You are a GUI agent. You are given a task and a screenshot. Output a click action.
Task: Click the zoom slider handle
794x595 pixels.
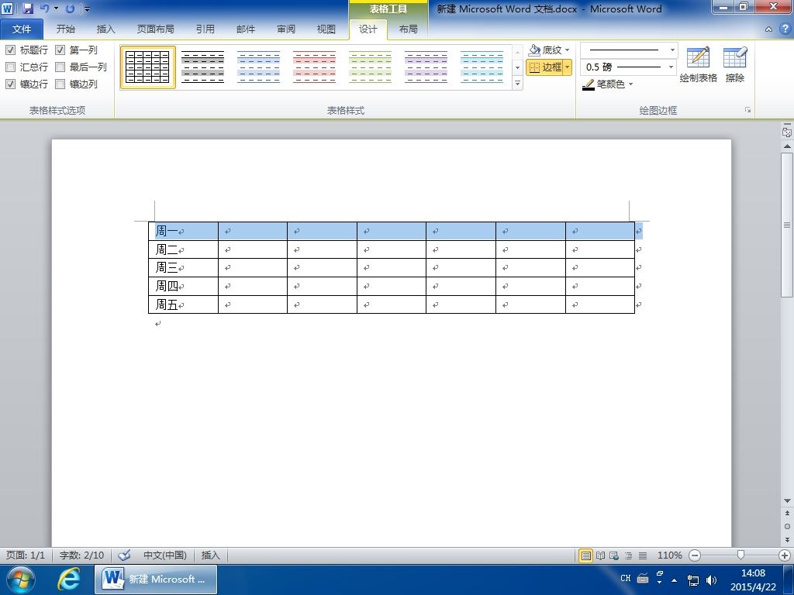pos(740,555)
